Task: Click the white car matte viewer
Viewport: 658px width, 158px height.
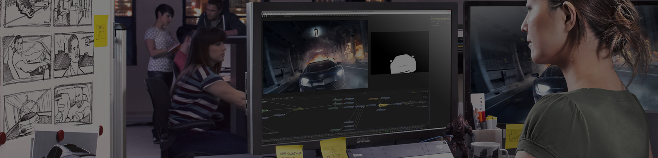Action: (399, 53)
